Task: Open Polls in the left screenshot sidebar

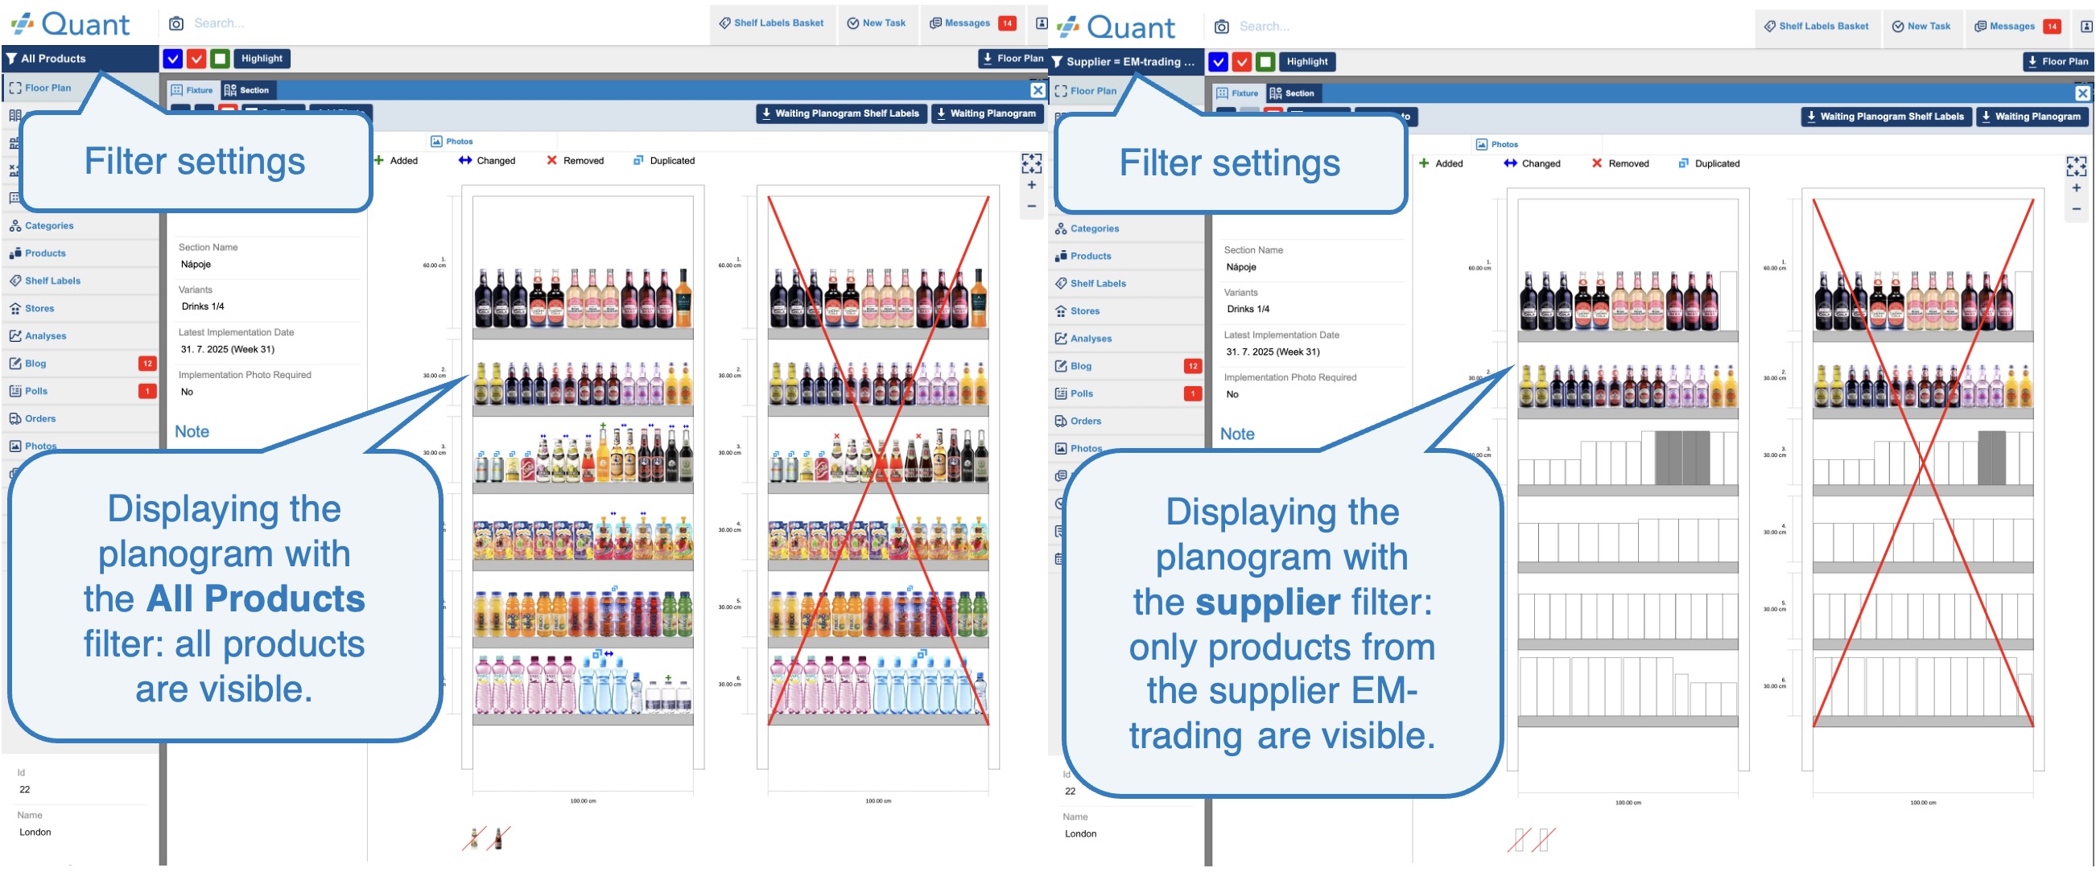Action: pos(80,391)
